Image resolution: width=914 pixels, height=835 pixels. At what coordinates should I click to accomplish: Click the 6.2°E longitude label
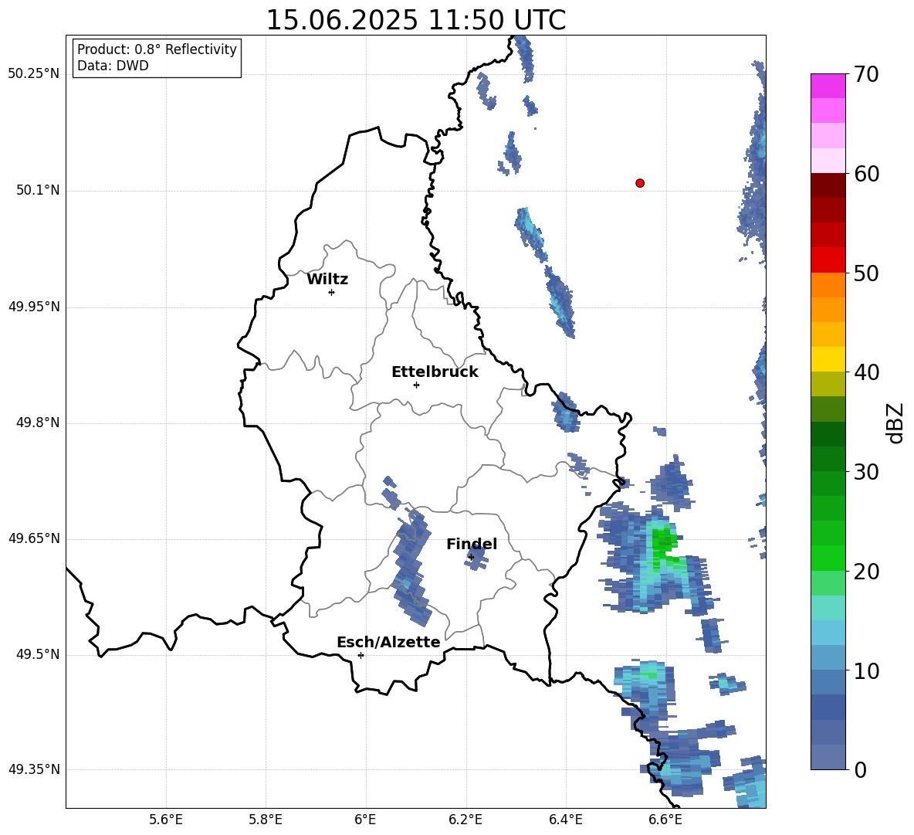click(465, 820)
